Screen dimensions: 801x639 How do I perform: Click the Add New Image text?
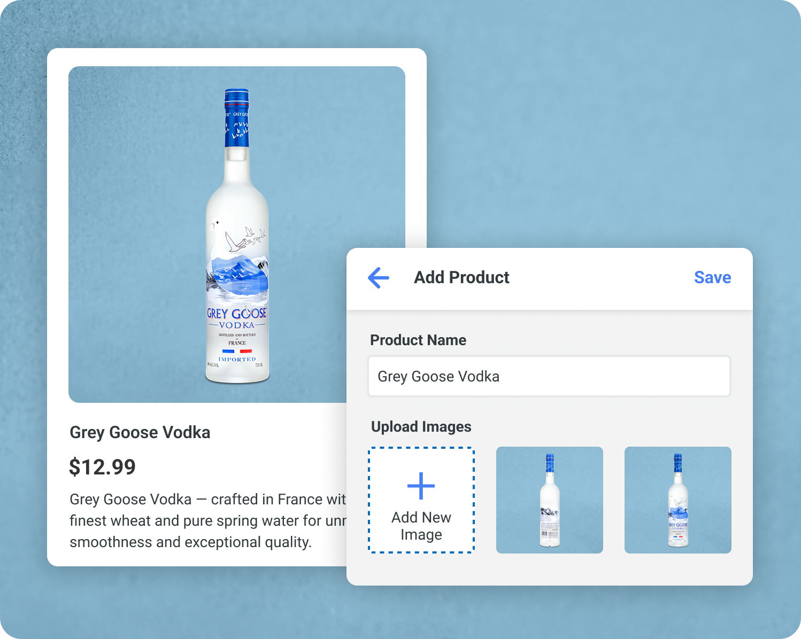(x=421, y=526)
